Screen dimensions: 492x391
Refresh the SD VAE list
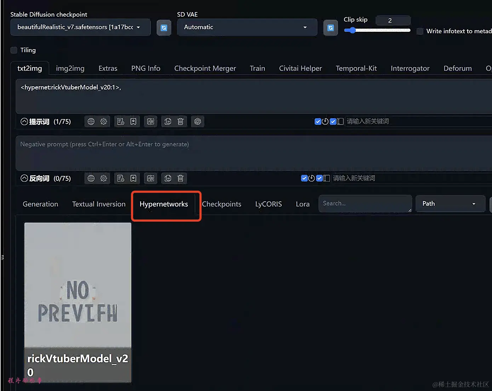pos(331,28)
